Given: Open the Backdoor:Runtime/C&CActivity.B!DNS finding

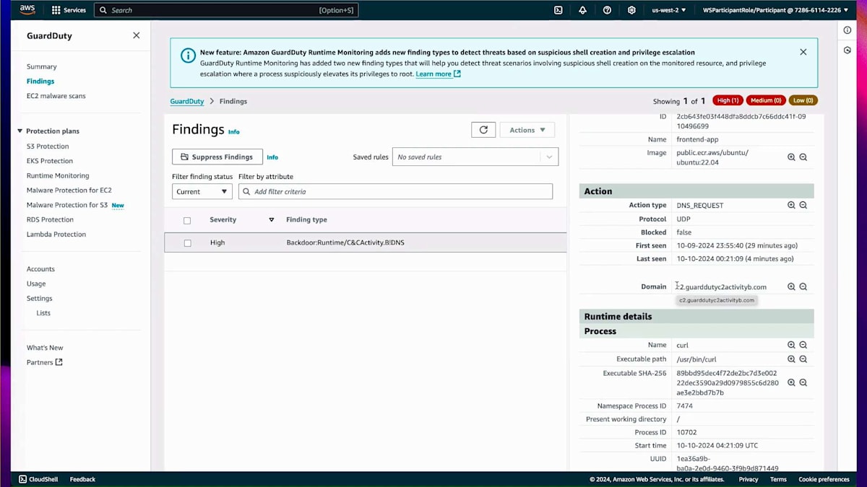Looking at the screenshot, I should (x=345, y=242).
